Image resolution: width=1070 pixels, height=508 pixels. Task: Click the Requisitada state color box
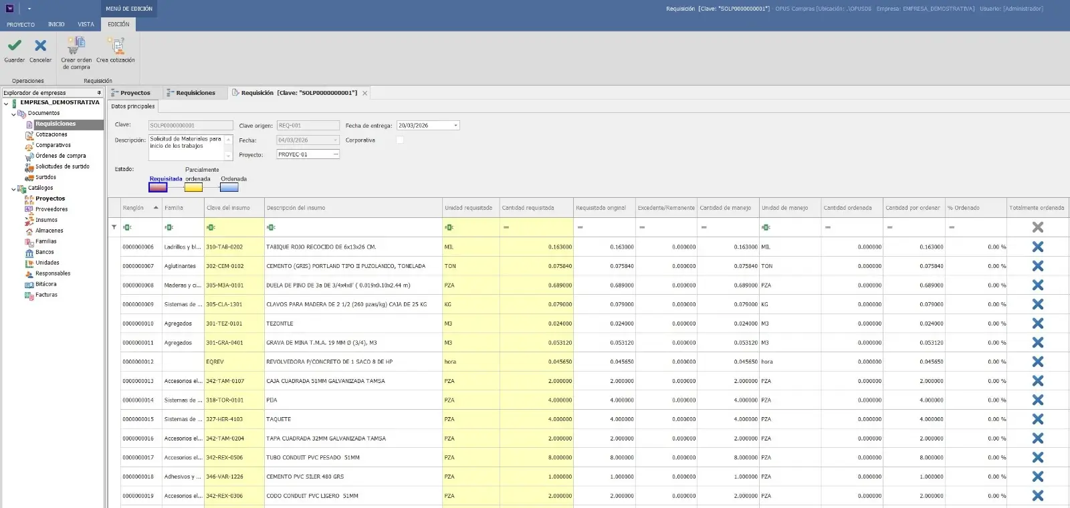click(x=158, y=188)
